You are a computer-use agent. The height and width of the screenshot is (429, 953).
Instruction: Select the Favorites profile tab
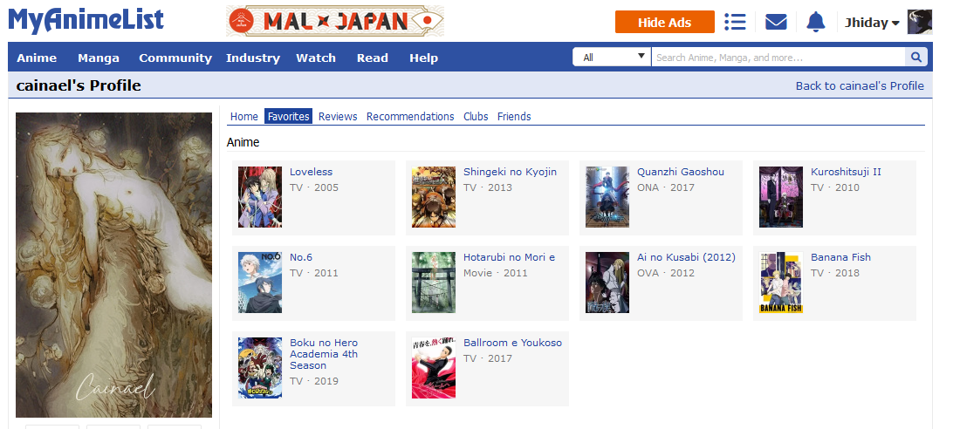(288, 116)
